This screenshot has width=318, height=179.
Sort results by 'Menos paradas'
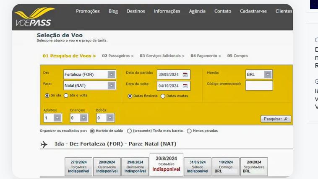[189, 130]
